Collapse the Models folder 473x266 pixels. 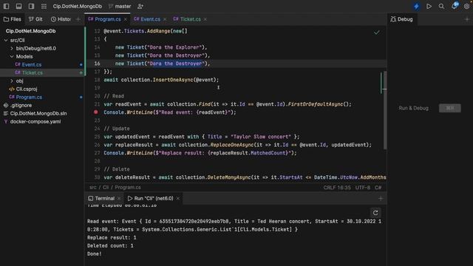pos(12,56)
